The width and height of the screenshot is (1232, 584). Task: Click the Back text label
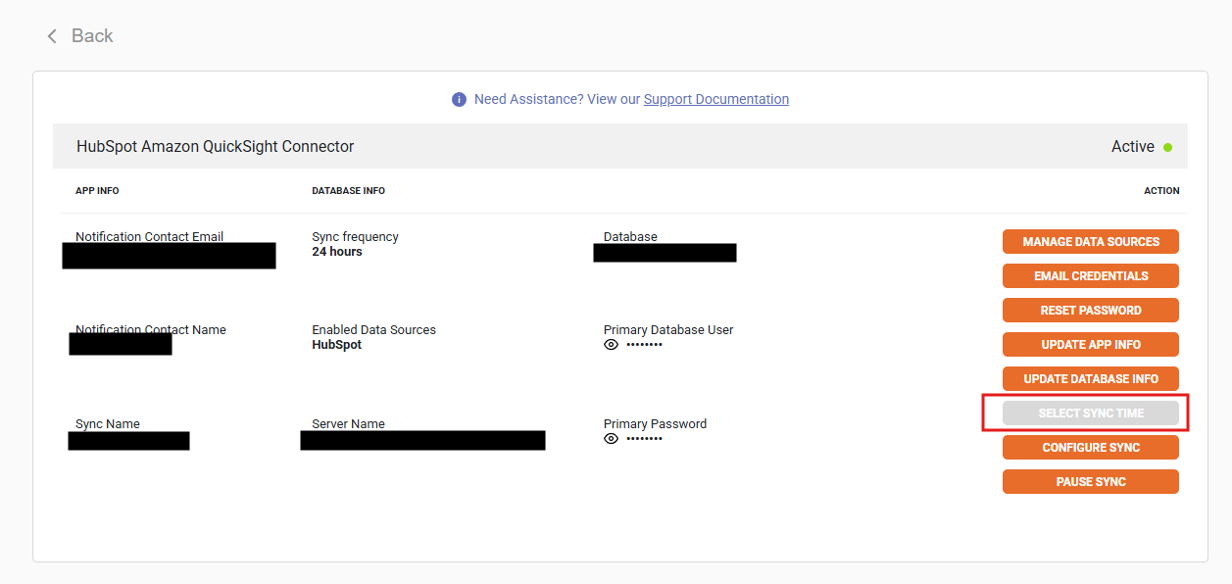[x=92, y=36]
